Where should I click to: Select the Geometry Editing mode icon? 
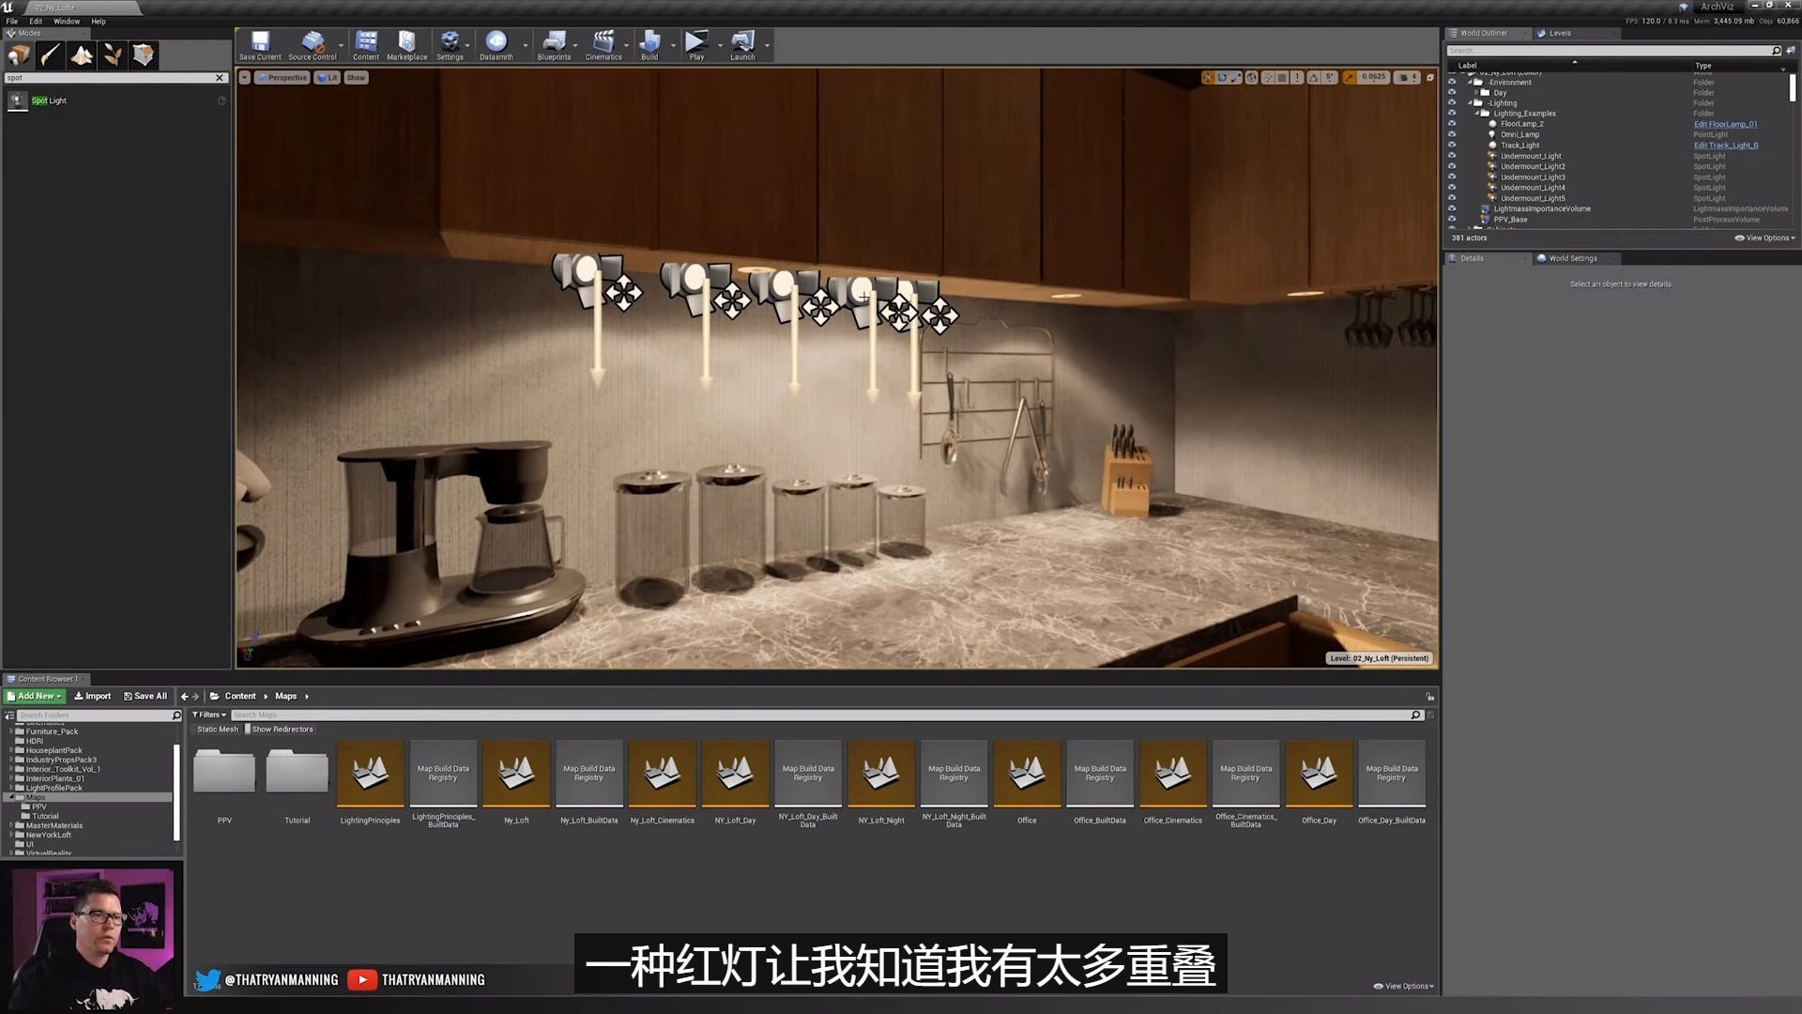tap(144, 55)
